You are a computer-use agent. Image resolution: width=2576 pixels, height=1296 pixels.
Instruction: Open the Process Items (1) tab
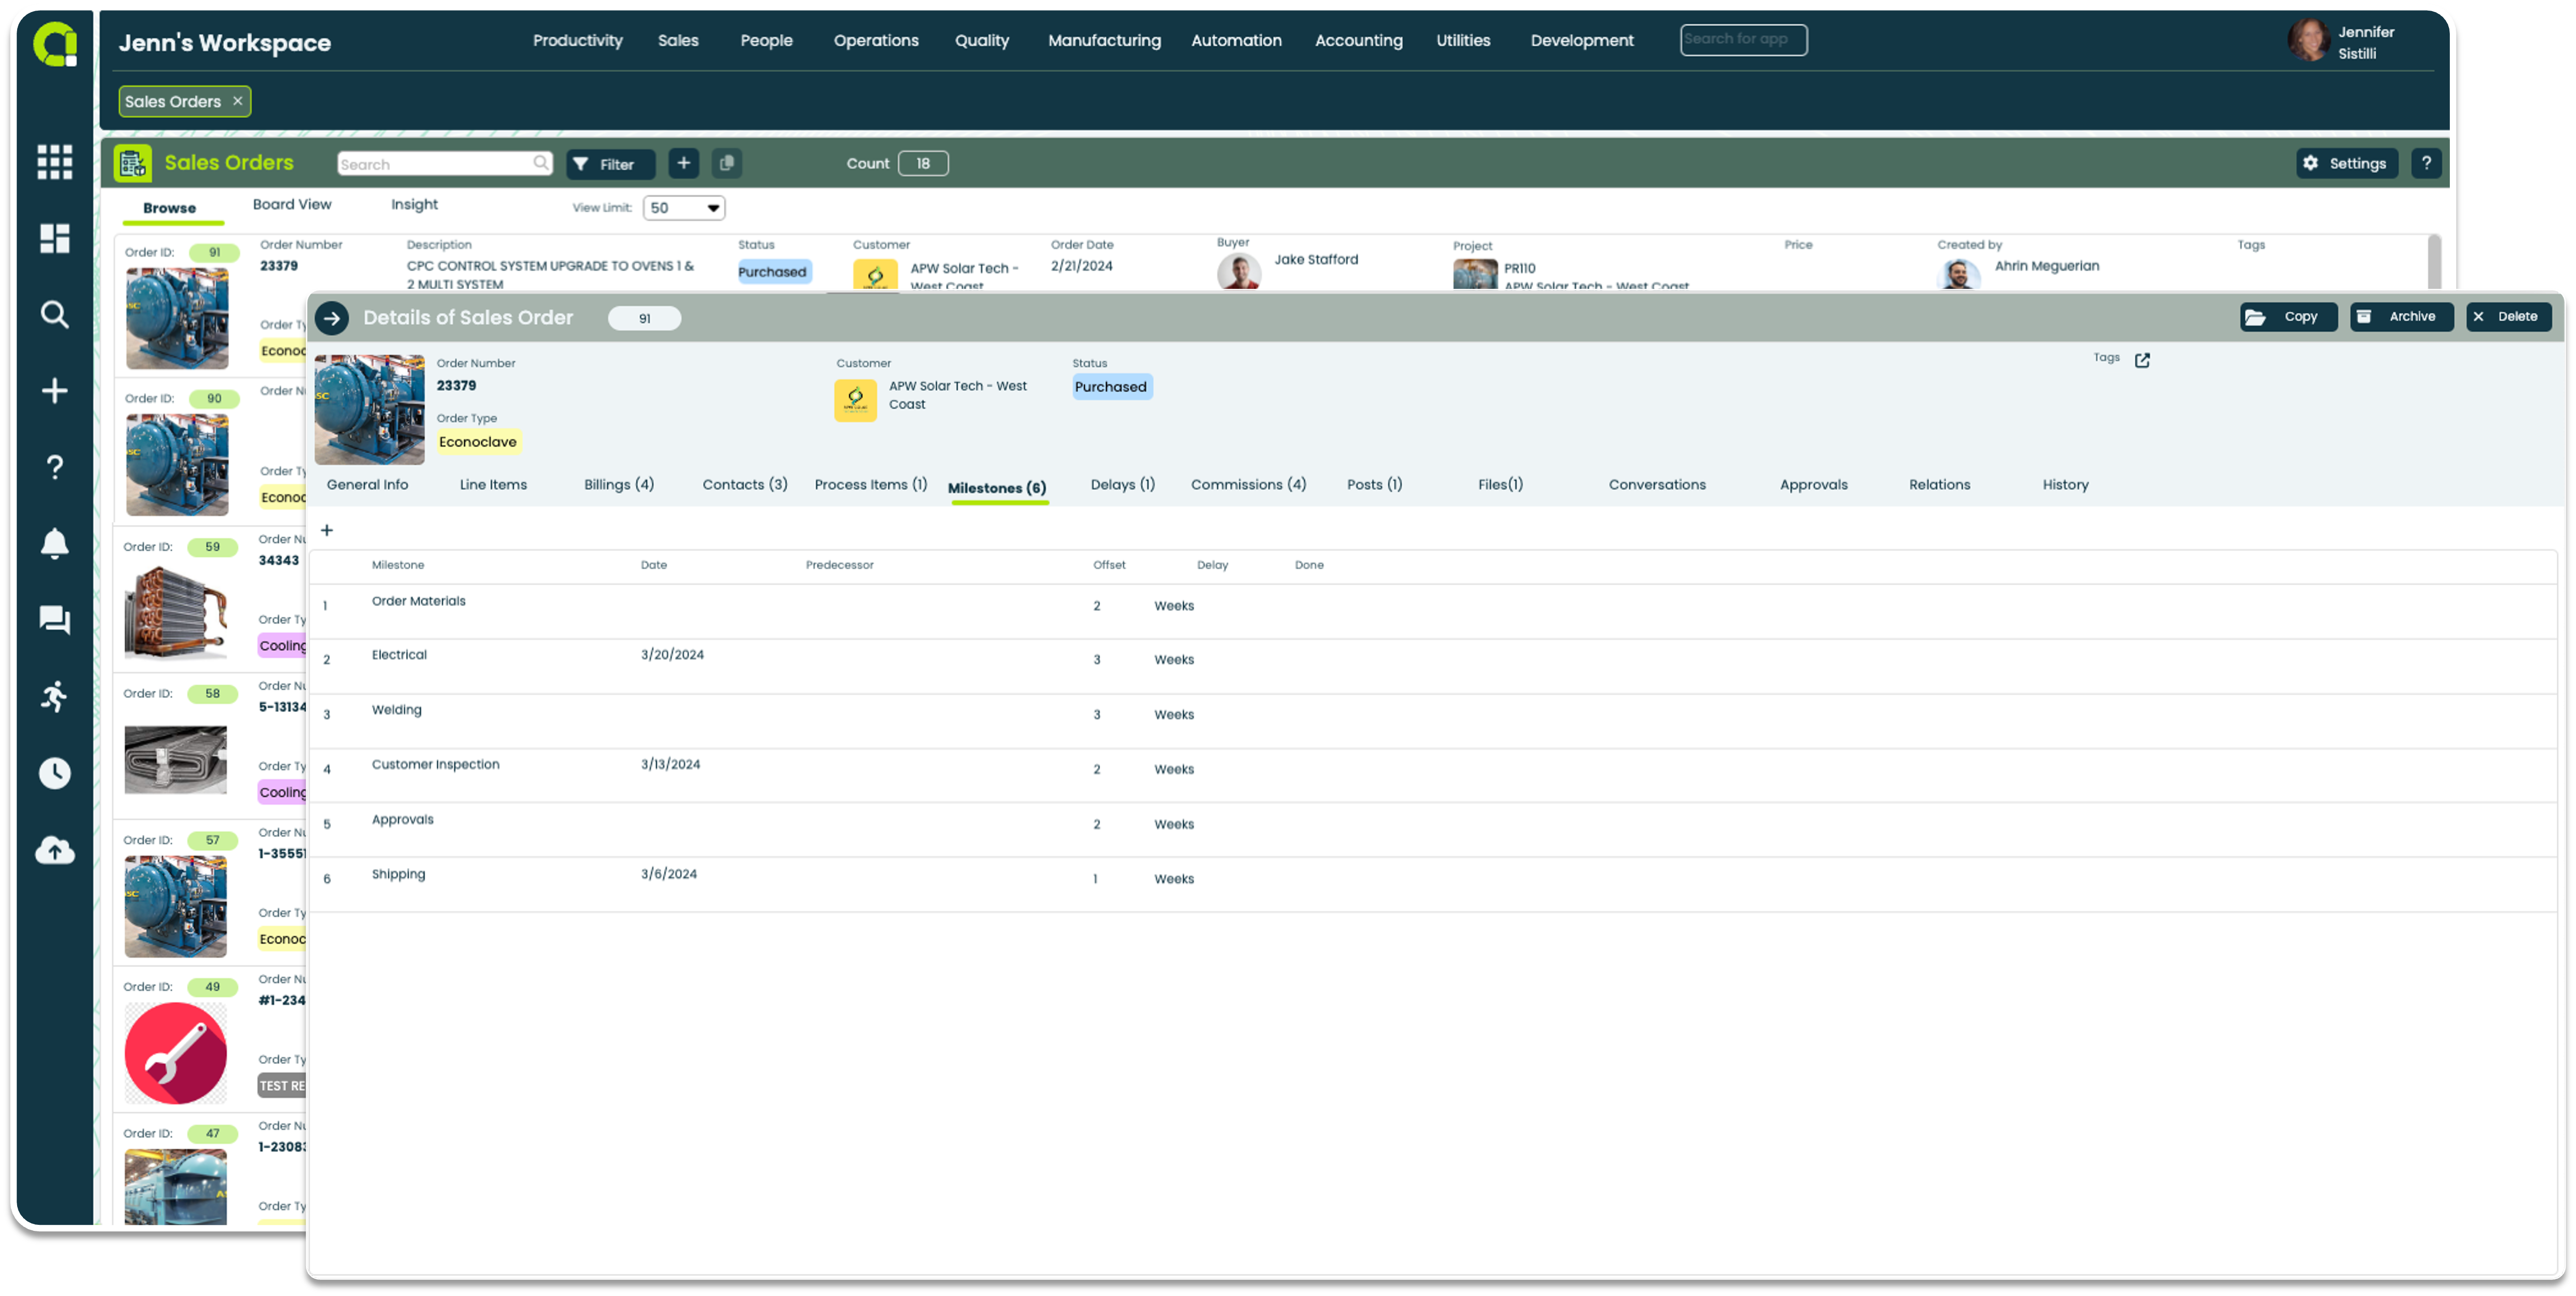871,485
